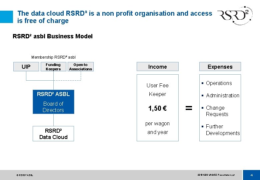Click the RSRD² logo in the corner
This screenshot has width=260, height=180.
point(235,16)
